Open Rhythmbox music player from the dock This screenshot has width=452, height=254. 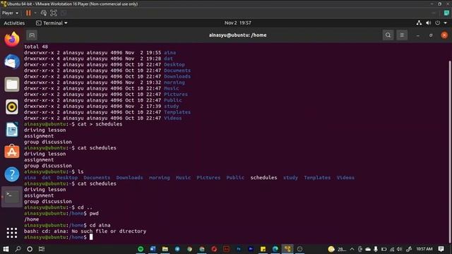(x=12, y=107)
